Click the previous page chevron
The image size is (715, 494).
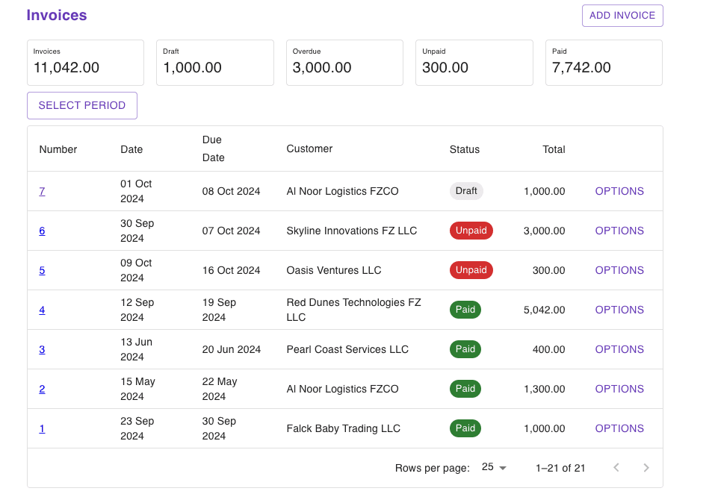pyautogui.click(x=616, y=467)
